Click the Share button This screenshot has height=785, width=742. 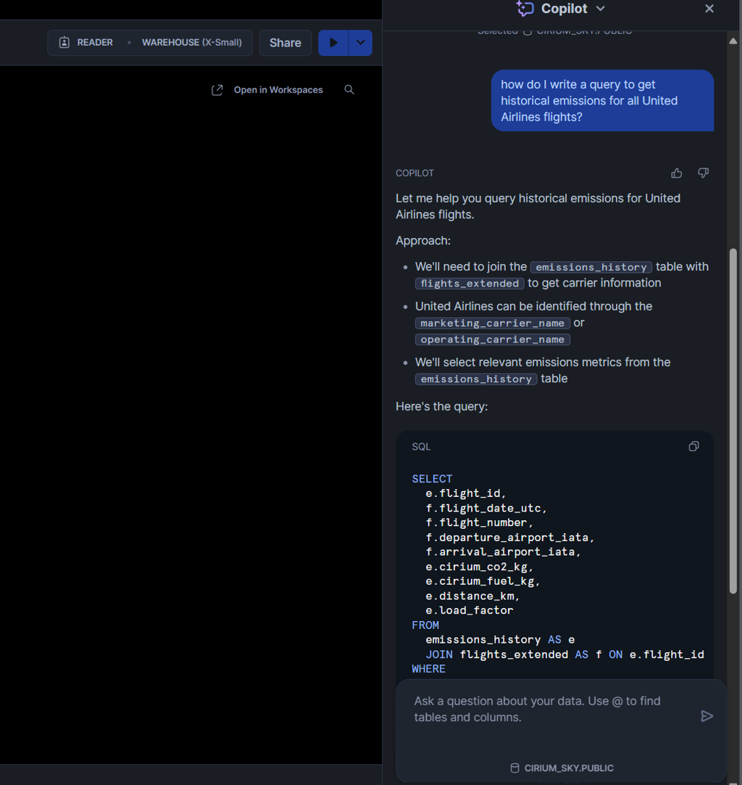(285, 43)
